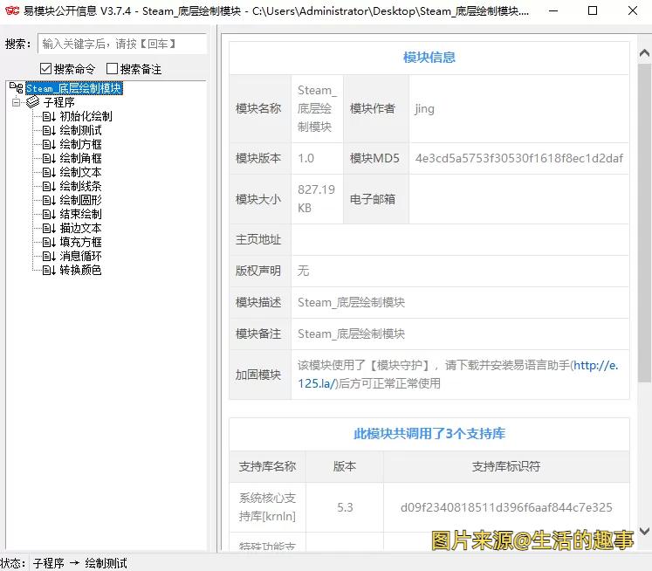Click the module root icon for Steam_底层绘制模块
The height and width of the screenshot is (571, 652).
pyautogui.click(x=17, y=88)
